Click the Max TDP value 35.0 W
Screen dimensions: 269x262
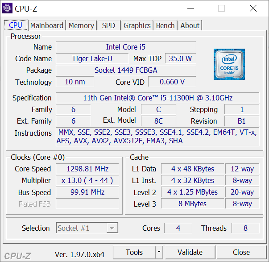click(181, 58)
